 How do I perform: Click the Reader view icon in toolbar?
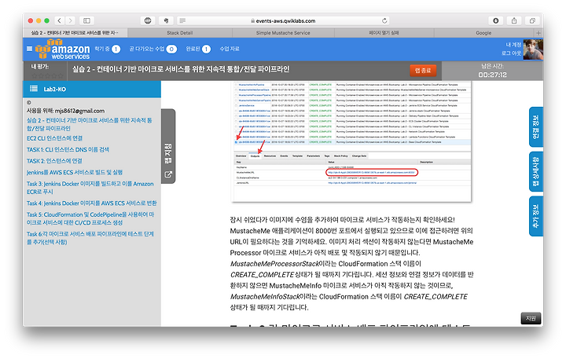[182, 20]
